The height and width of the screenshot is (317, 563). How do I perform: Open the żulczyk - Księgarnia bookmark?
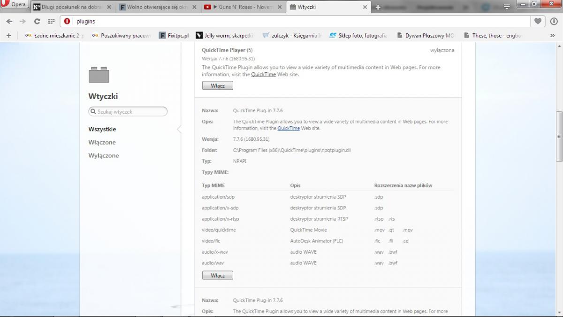pos(292,35)
